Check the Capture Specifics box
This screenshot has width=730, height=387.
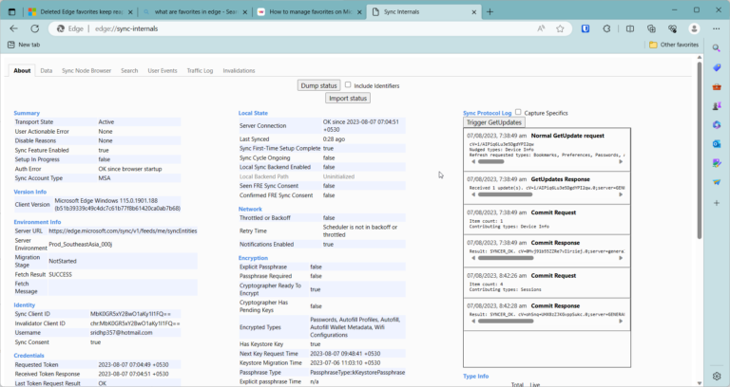[518, 112]
